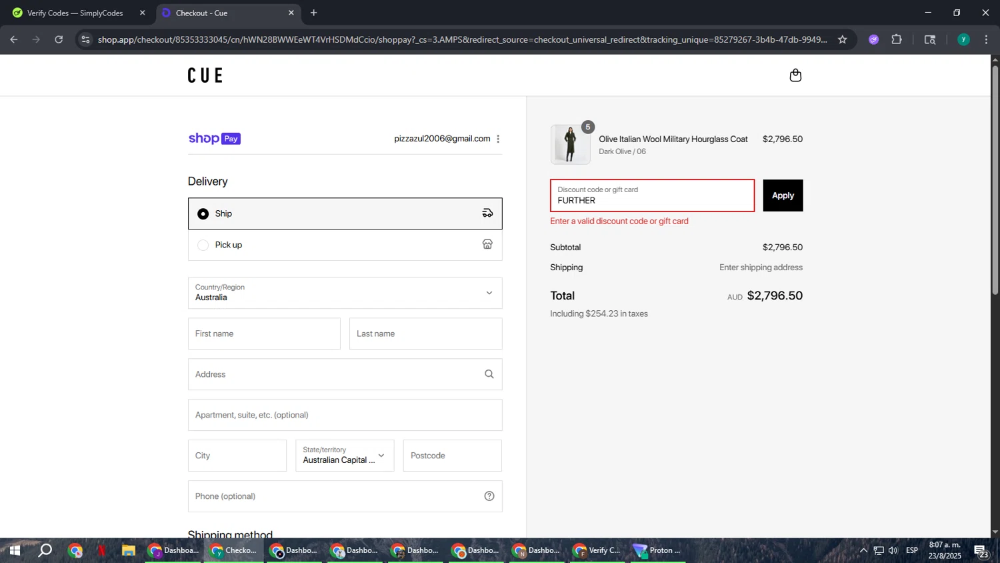This screenshot has width=1000, height=563.
Task: Click the discount code input field
Action: tap(652, 195)
